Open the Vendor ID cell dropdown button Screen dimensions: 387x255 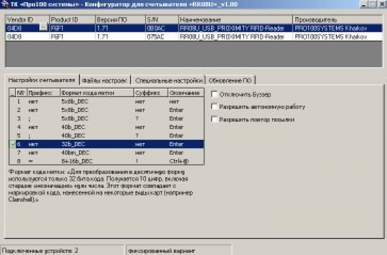(43, 27)
